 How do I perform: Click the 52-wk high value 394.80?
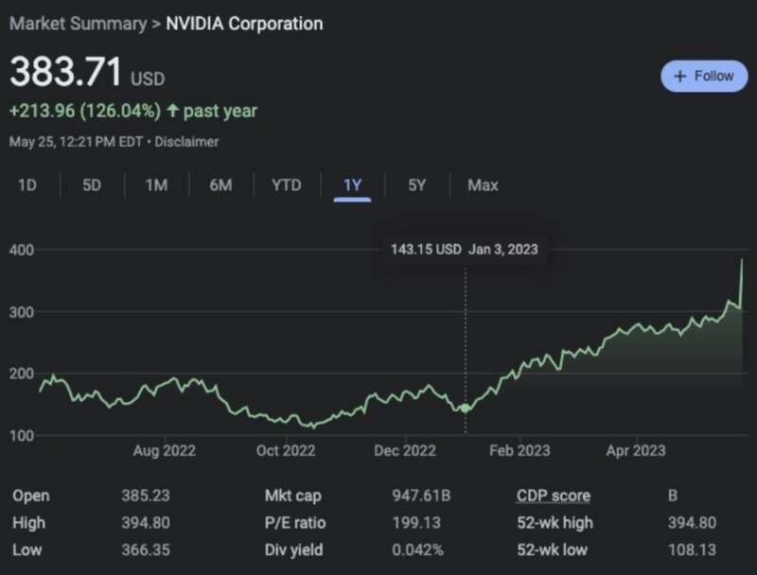pos(693,522)
